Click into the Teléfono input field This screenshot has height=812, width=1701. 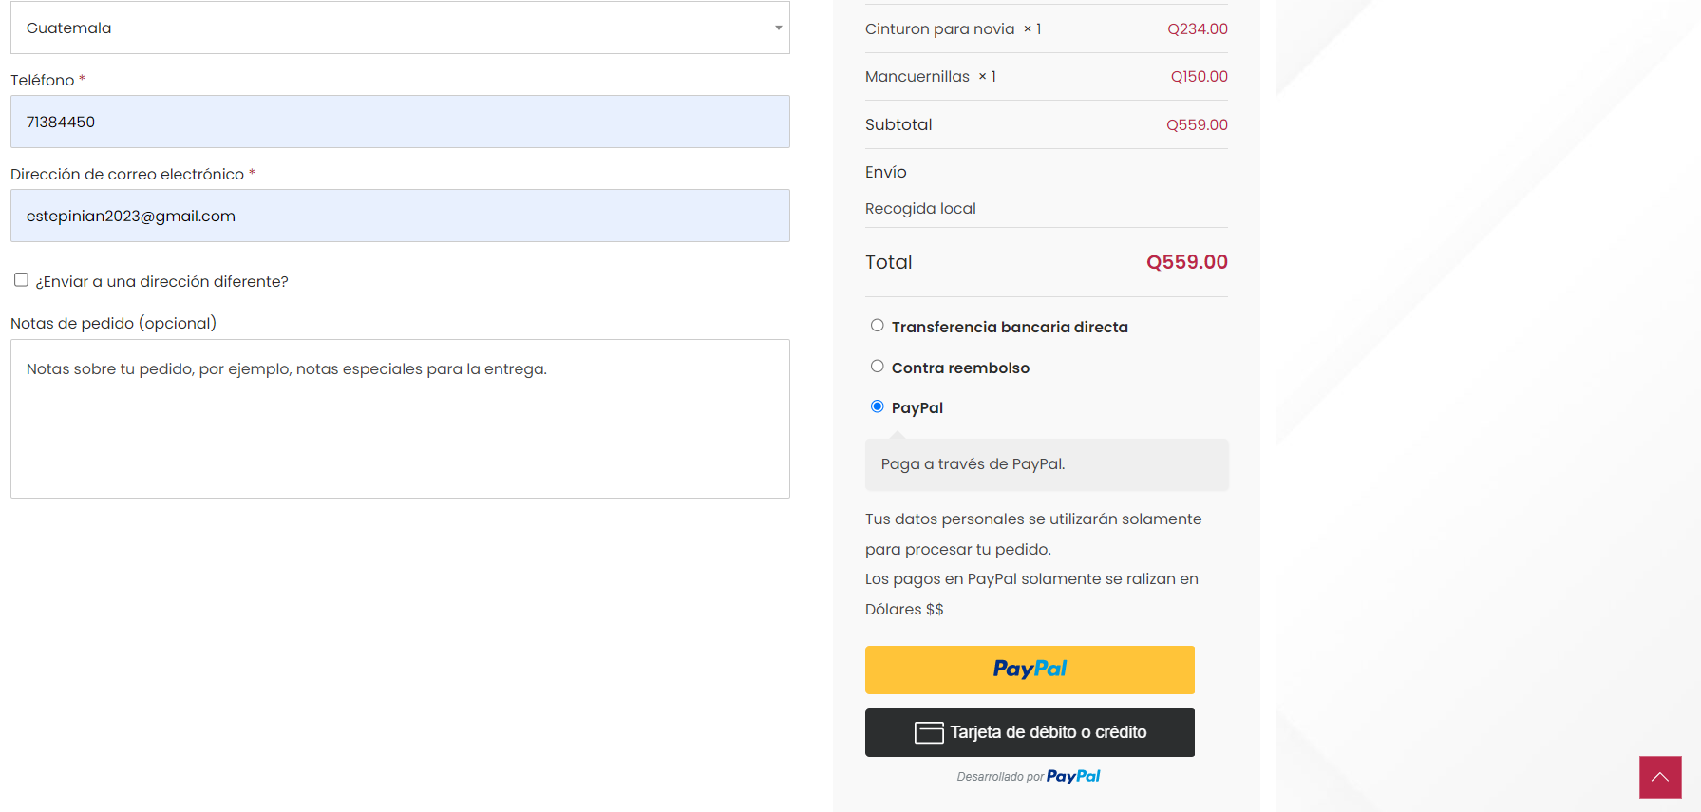pos(399,122)
